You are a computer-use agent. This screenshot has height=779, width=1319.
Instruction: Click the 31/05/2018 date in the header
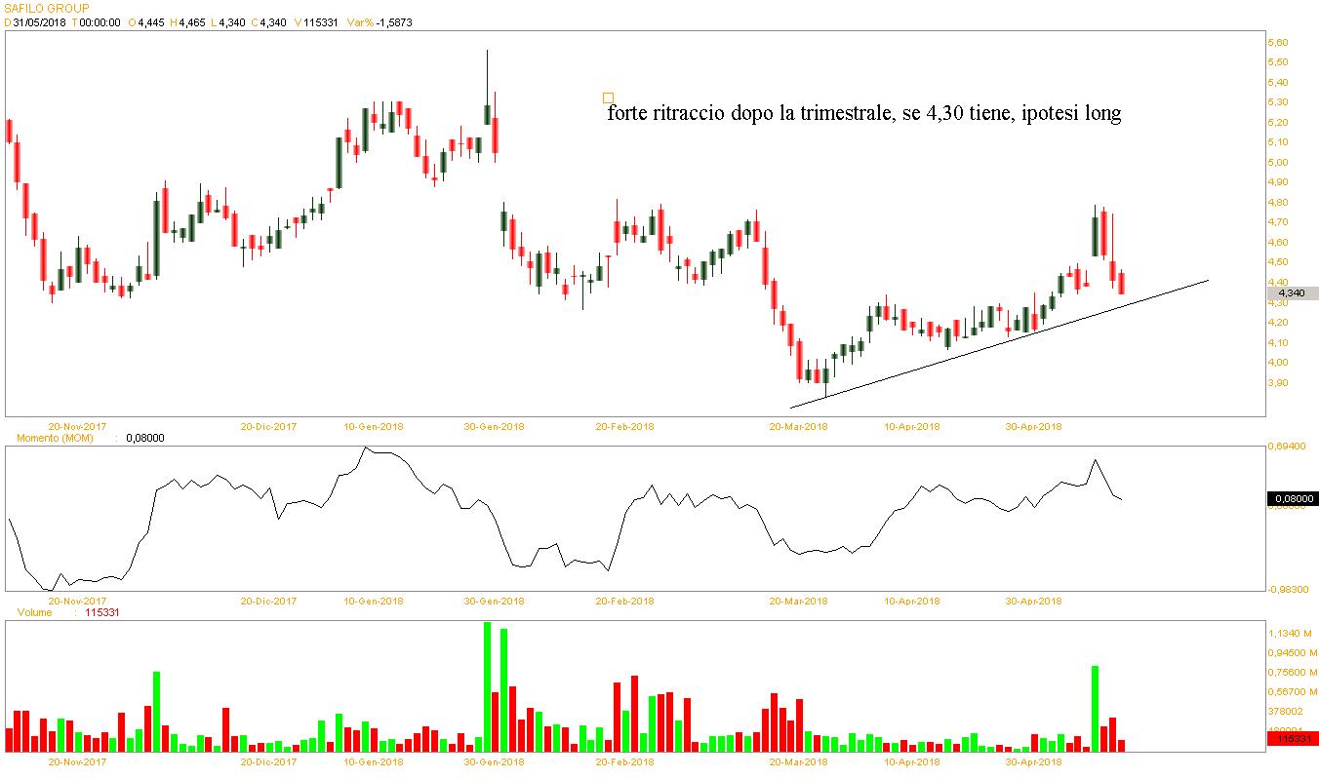[39, 22]
